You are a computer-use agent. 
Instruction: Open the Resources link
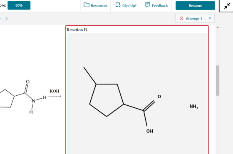click(x=96, y=5)
